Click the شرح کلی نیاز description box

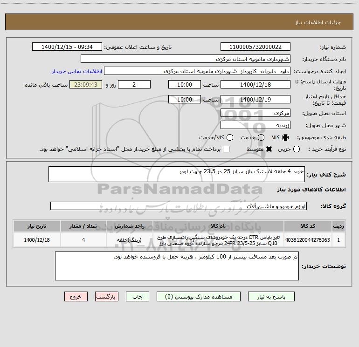(177, 174)
